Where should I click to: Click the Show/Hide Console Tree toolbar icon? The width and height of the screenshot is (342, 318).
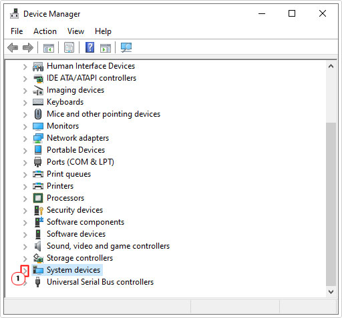pos(49,48)
